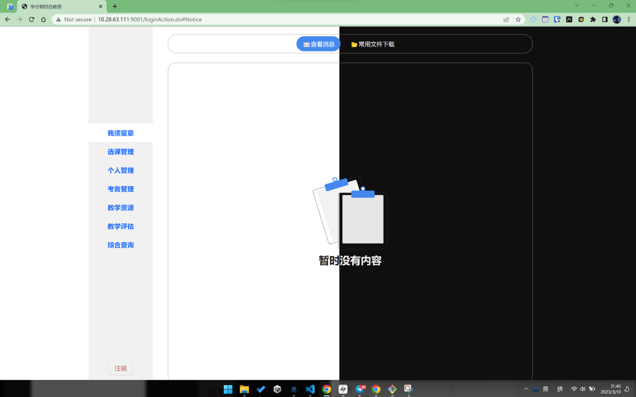Click the Chrome-colored refresh extension icon
This screenshot has width=636, height=397.
(581, 19)
